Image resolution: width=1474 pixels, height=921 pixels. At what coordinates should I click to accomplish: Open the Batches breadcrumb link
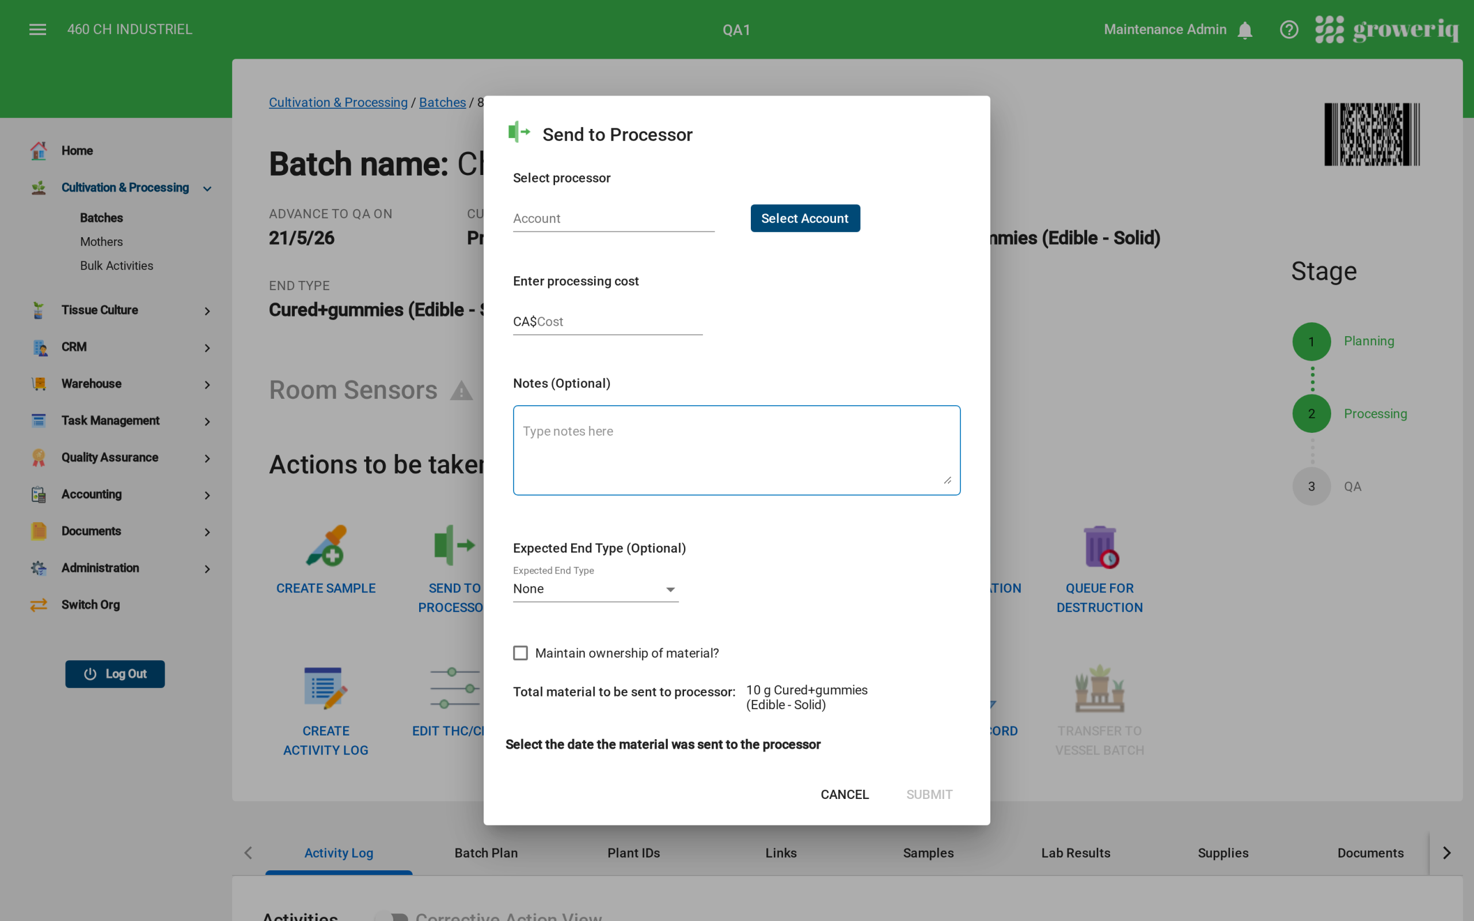pos(442,102)
